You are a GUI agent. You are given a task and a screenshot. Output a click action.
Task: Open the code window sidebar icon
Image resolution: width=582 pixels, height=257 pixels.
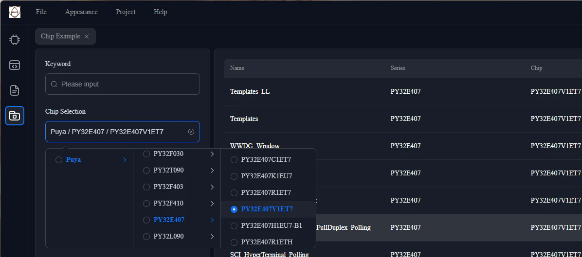click(x=15, y=65)
